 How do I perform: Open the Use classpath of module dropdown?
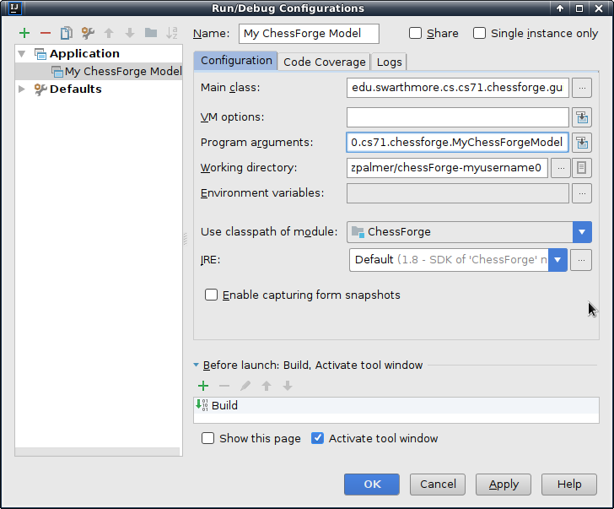pos(582,232)
